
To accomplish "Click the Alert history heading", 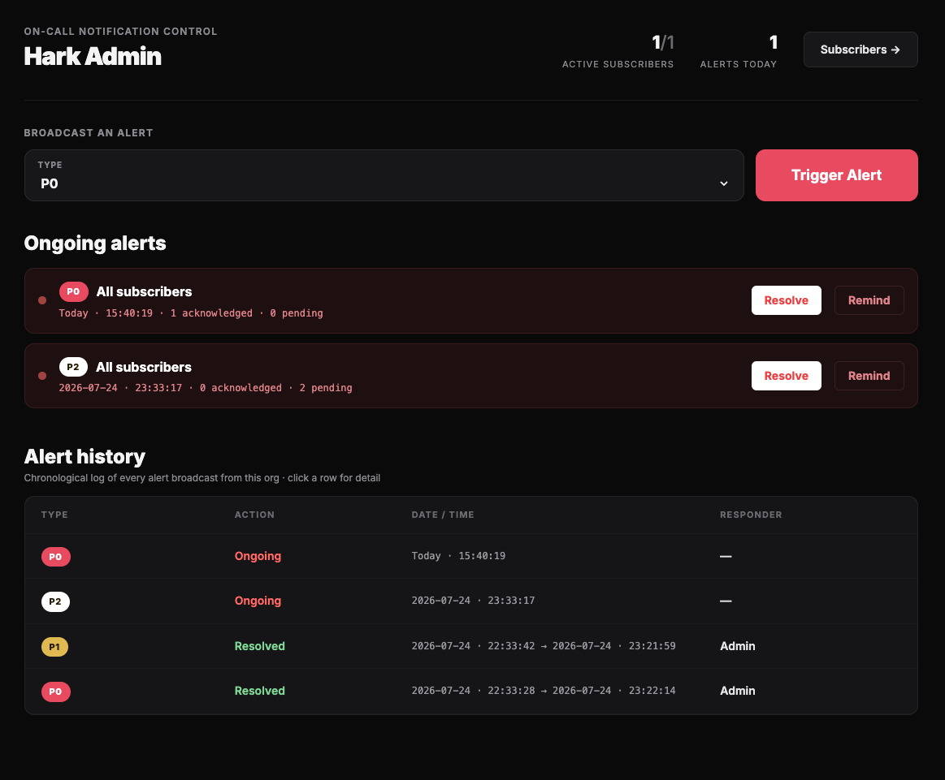I will 85,456.
